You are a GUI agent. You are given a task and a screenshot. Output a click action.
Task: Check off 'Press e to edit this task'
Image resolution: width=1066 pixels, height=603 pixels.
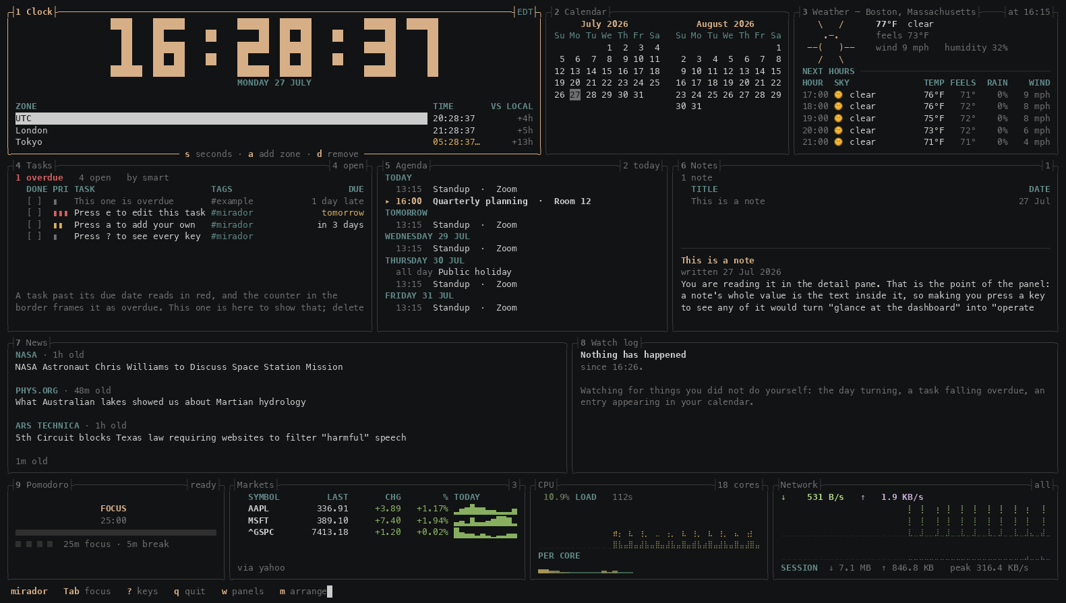click(x=34, y=213)
